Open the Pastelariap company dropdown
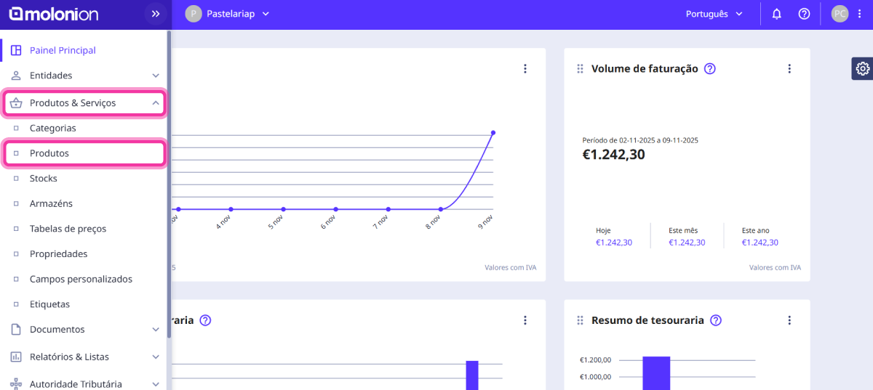The image size is (873, 390). tap(227, 14)
